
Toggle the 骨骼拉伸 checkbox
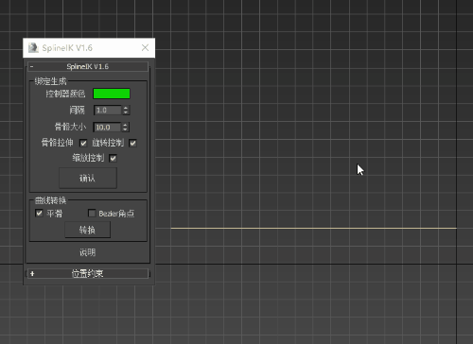[83, 144]
